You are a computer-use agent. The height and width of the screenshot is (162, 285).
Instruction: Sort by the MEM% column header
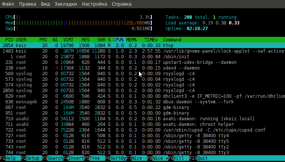pos(131,40)
